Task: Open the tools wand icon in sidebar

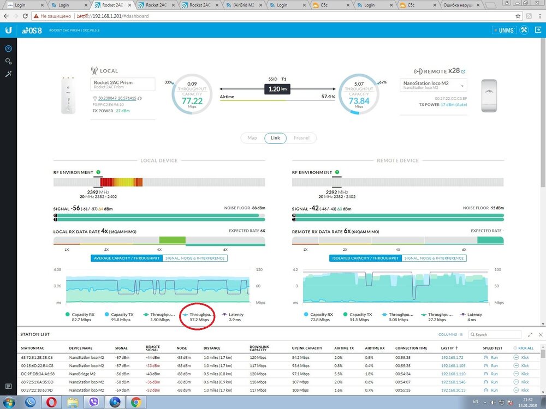Action: (x=8, y=74)
